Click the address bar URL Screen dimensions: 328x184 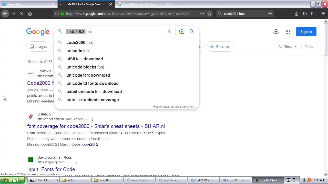pos(128,14)
